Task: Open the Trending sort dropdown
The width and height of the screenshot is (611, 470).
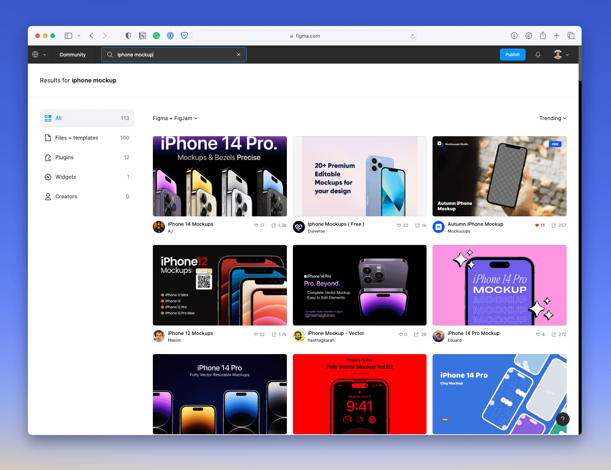Action: [x=552, y=118]
